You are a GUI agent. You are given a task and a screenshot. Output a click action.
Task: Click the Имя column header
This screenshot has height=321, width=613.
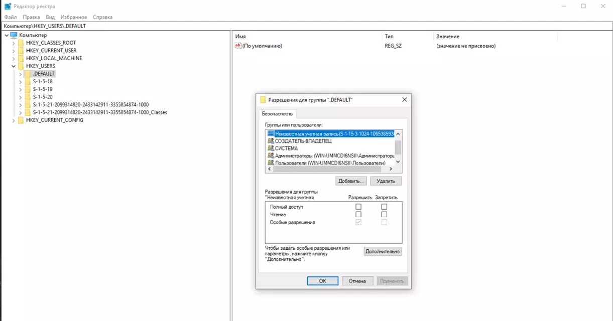click(307, 37)
